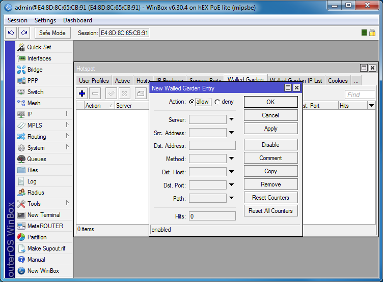Click the X disable icon in Hotspot toolbar
This screenshot has width=383, height=282.
click(x=124, y=93)
